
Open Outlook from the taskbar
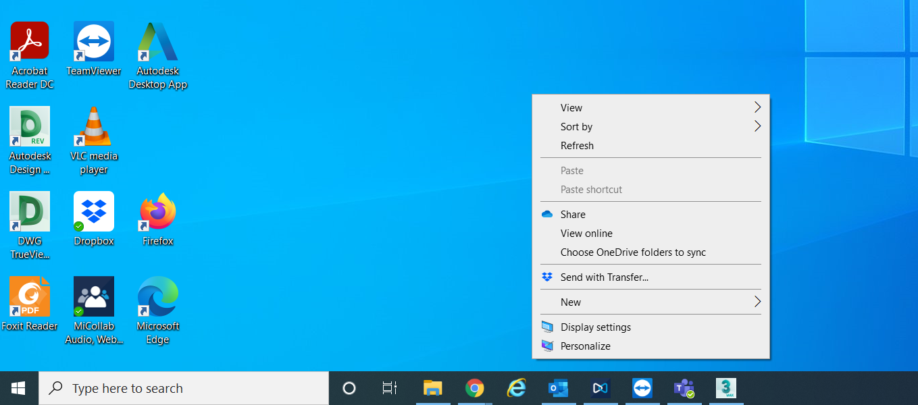tap(559, 388)
